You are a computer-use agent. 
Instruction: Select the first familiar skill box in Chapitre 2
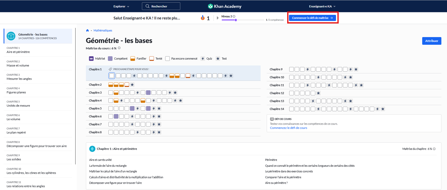[111, 85]
